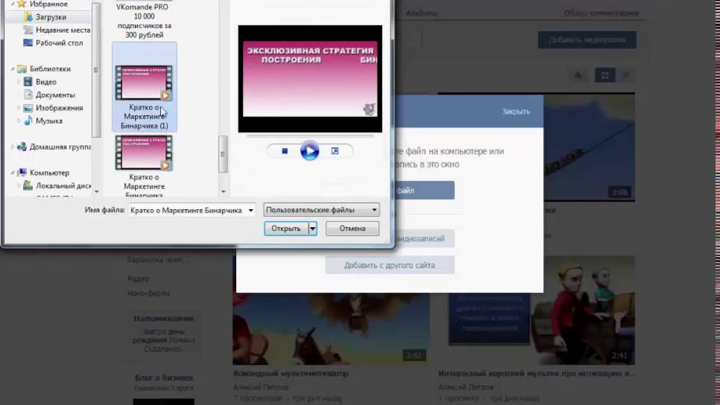The width and height of the screenshot is (720, 405).
Task: Select video file Кратко о Маркетинге Бинарчика (1)
Action: 145,87
